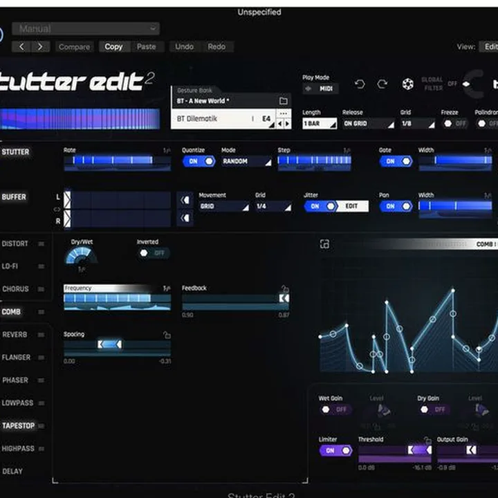Toggle the Buffer Pan switch
The image size is (498, 498).
pyautogui.click(x=396, y=206)
